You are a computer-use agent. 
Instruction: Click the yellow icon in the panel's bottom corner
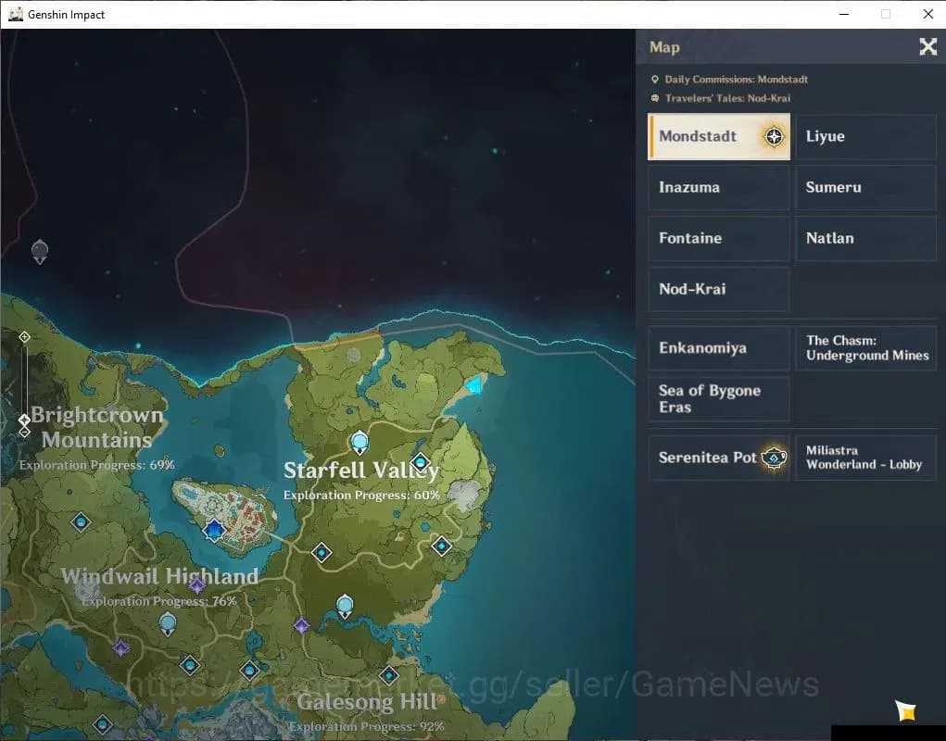tap(905, 710)
